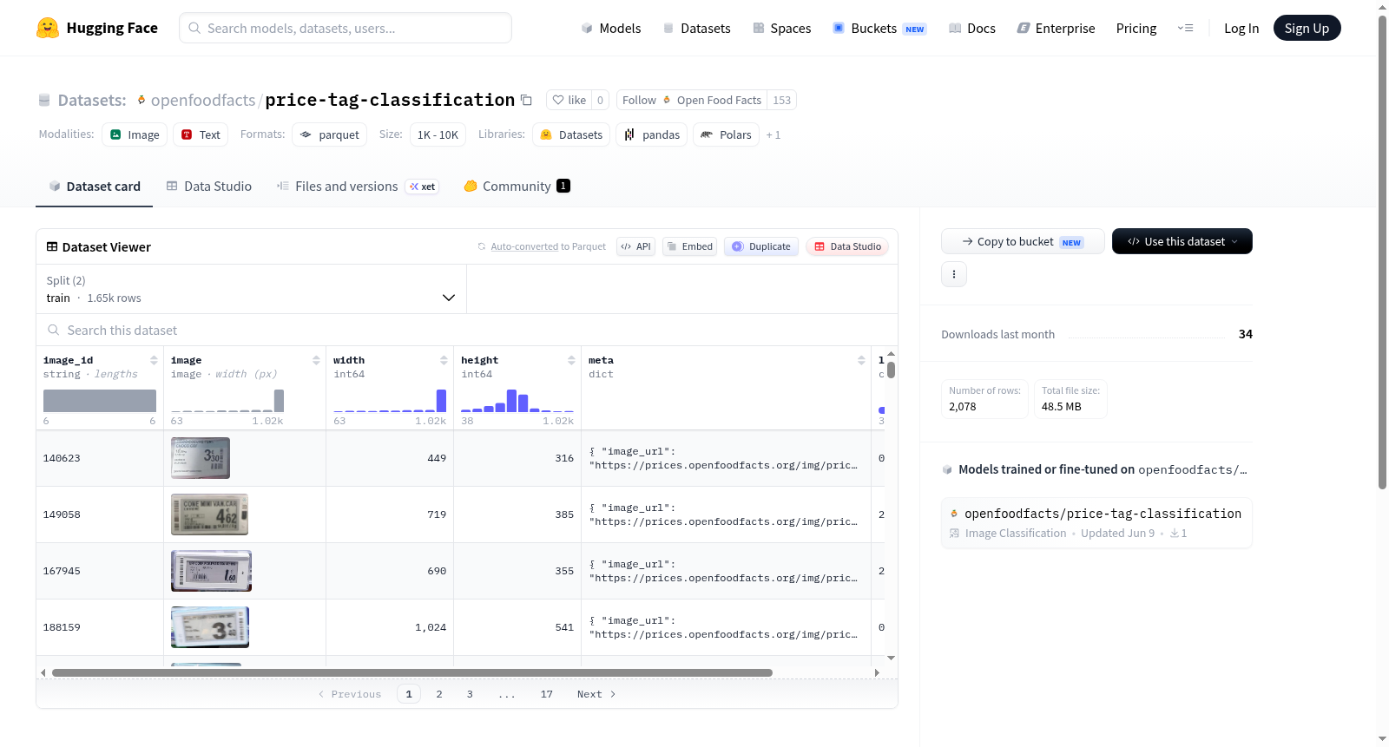1389x747 pixels.
Task: Select the Text modality tag
Action: tap(201, 134)
